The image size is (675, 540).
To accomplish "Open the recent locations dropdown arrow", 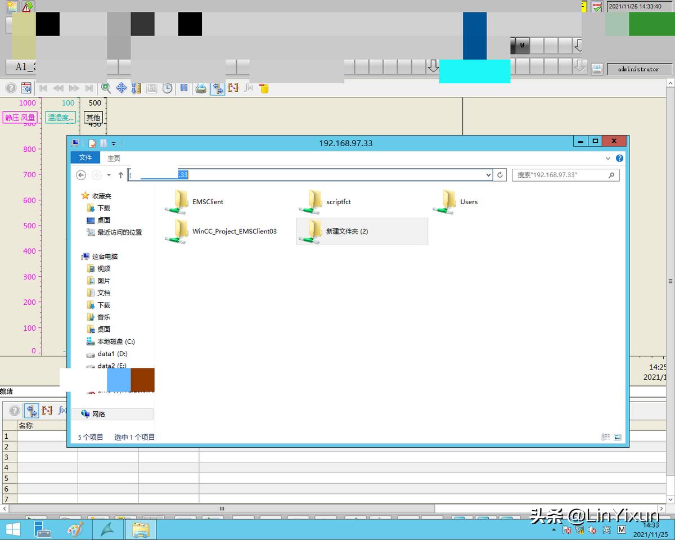I will 109,175.
